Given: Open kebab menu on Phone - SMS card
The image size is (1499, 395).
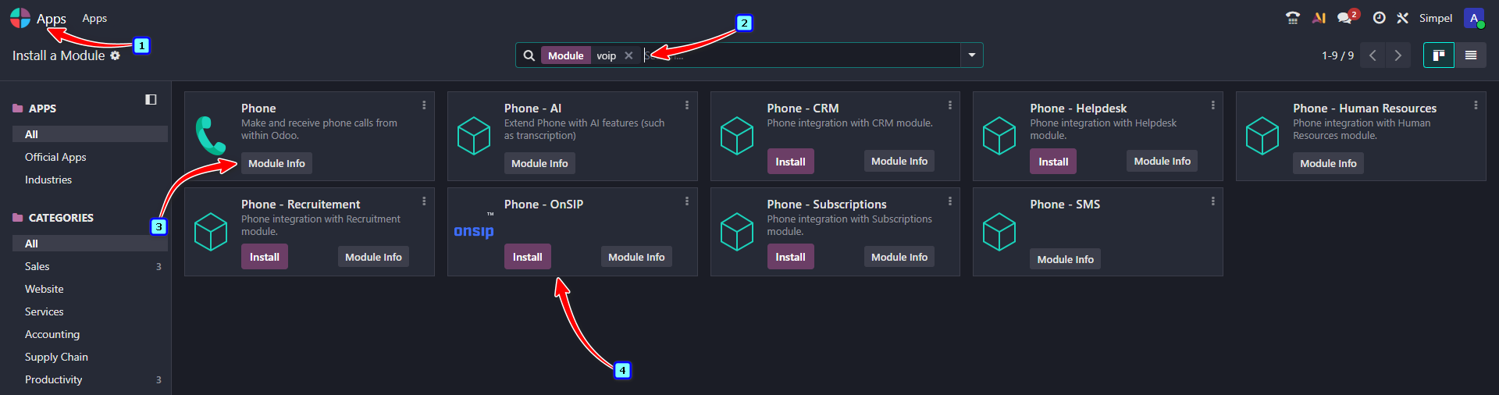Looking at the screenshot, I should pos(1213,201).
